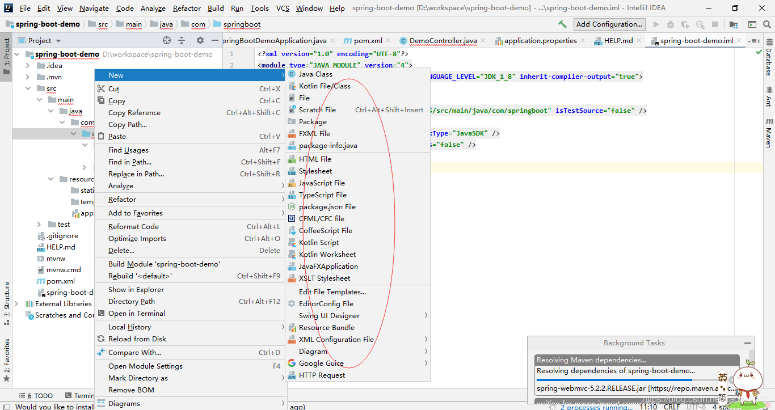The height and width of the screenshot is (410, 775).
Task: Select Show in Explorer entry
Action: coord(189,290)
